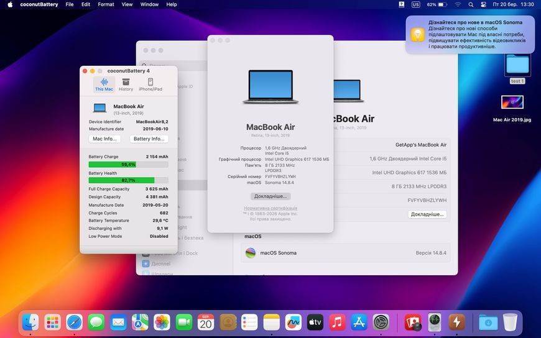
Task: Click the Battery Charge 59,4% progress bar
Action: (x=128, y=165)
